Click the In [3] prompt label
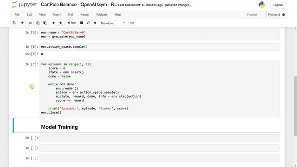Image resolution: width=297 pixels, height=167 pixels. 32,32
